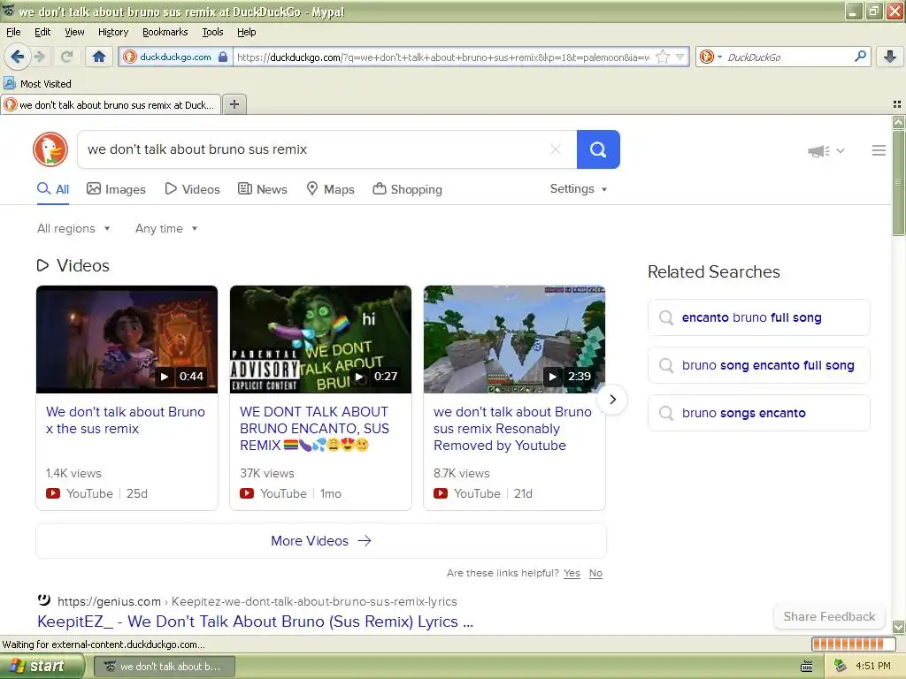The height and width of the screenshot is (679, 906).
Task: Open 'We don't talk about Bruno x the sus remix'
Action: [x=126, y=420]
